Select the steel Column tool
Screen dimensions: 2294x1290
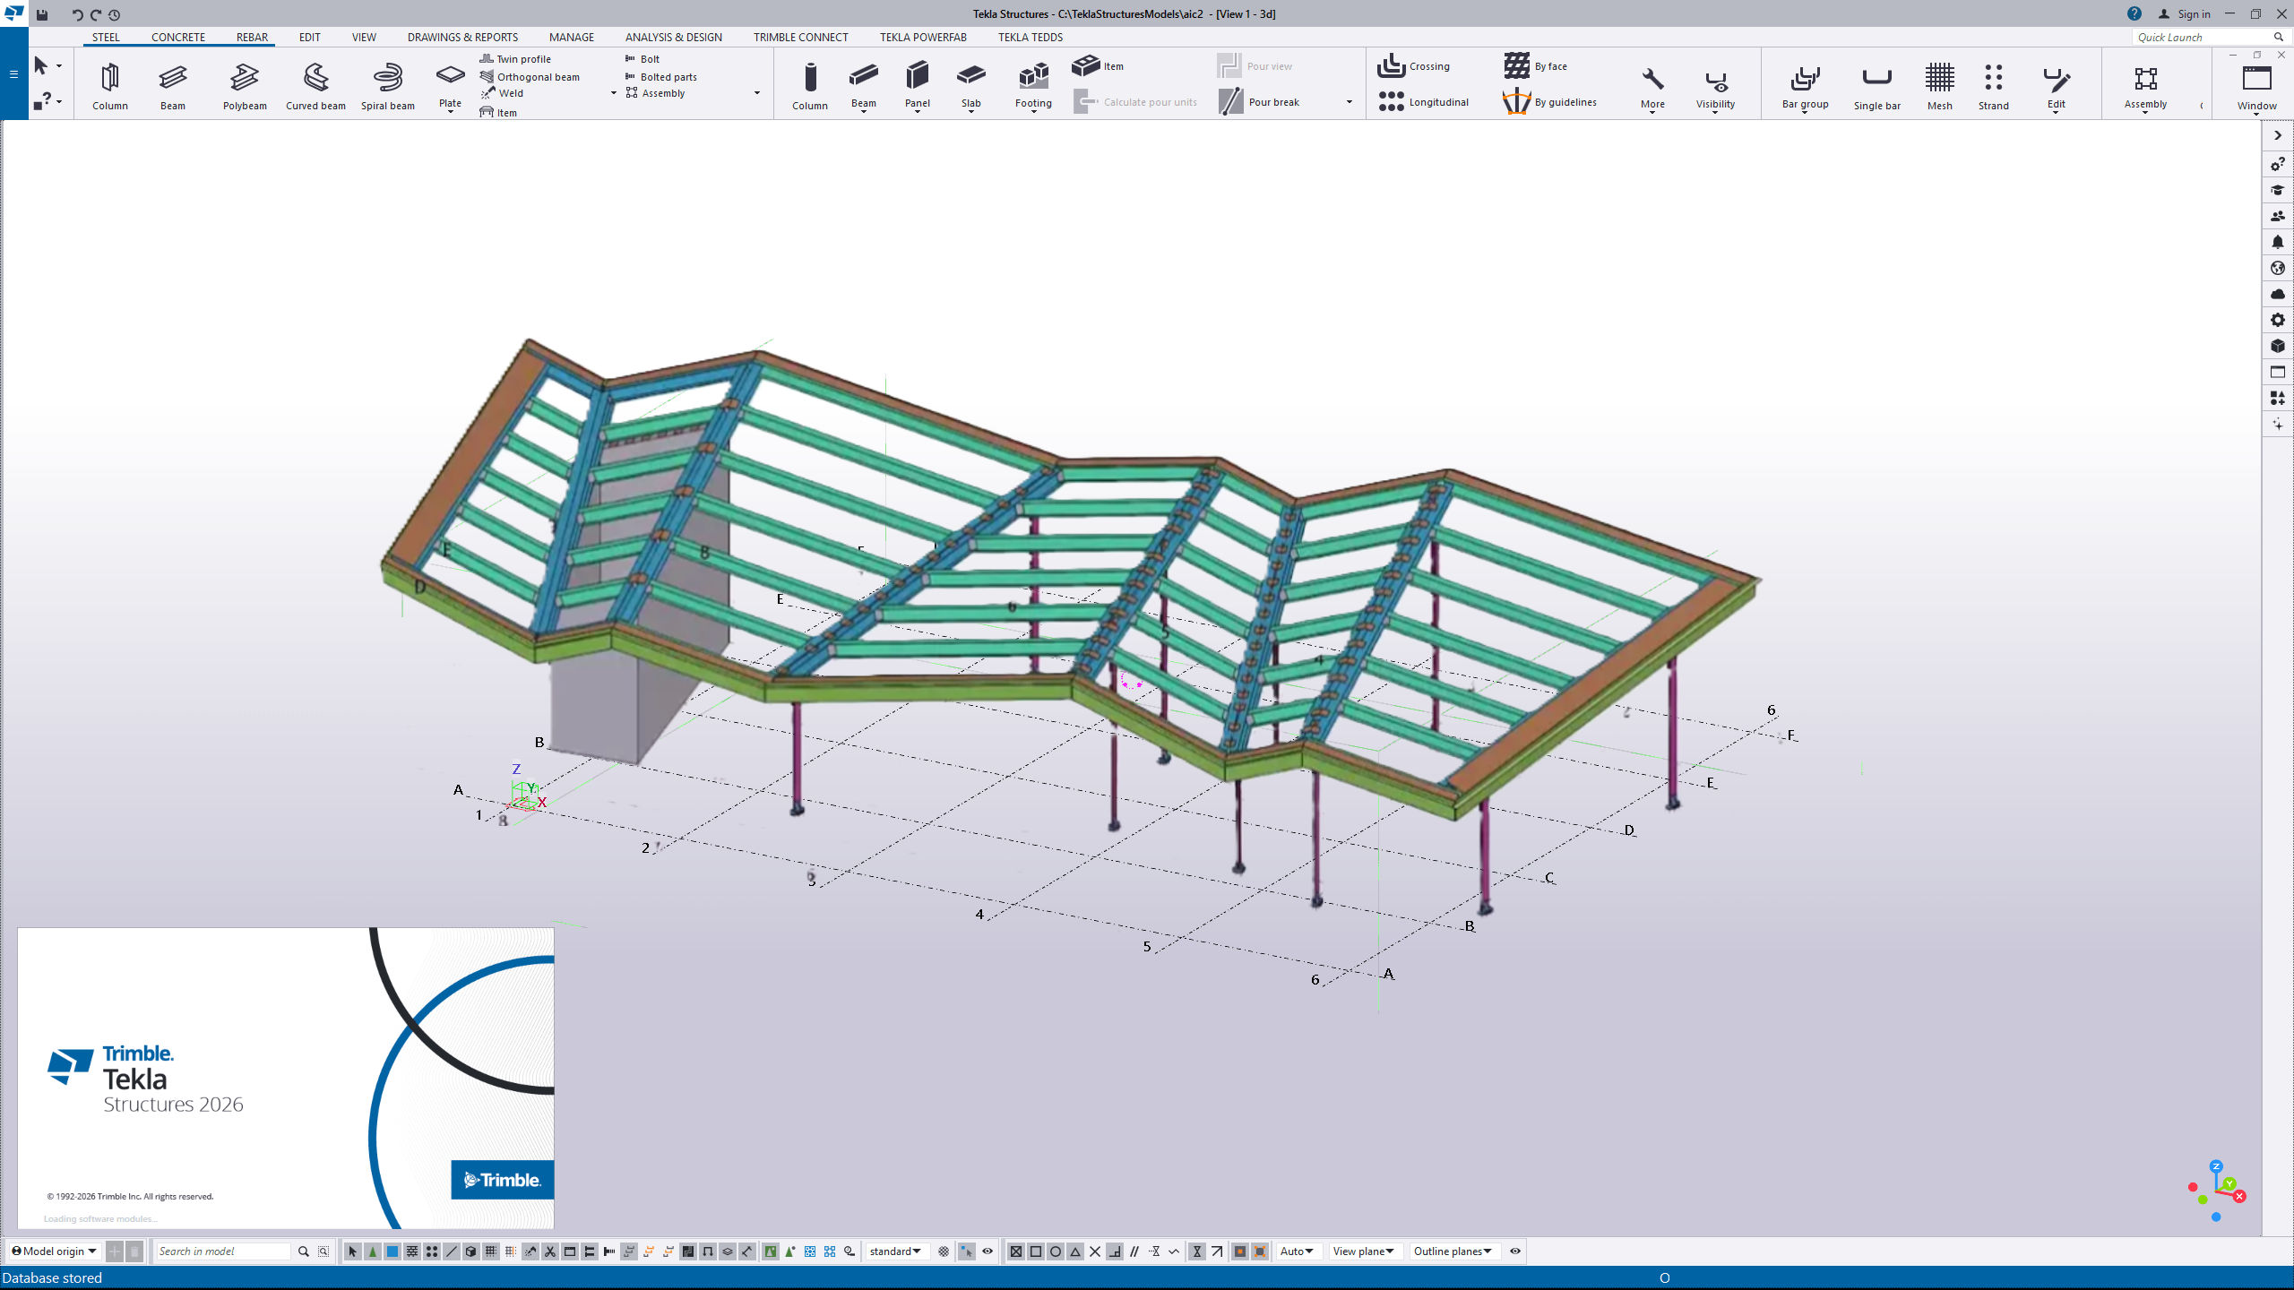pos(109,86)
